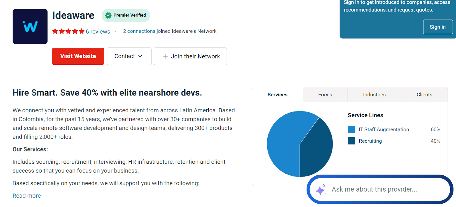Open the 2 connections link
Viewport: 456px width, 207px height.
139,31
